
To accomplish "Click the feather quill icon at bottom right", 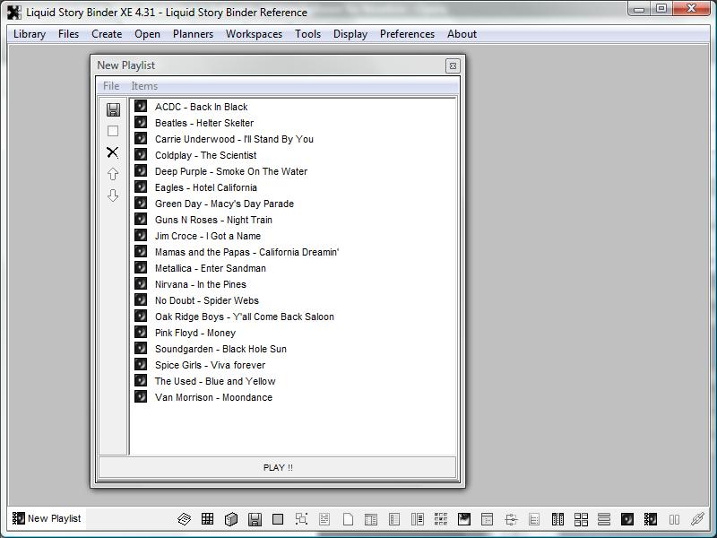I will [697, 519].
